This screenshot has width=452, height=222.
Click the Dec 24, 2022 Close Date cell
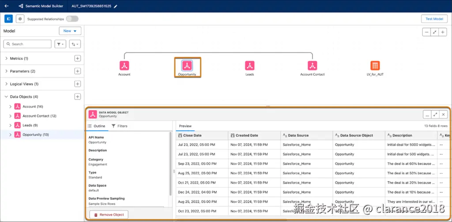point(202,192)
